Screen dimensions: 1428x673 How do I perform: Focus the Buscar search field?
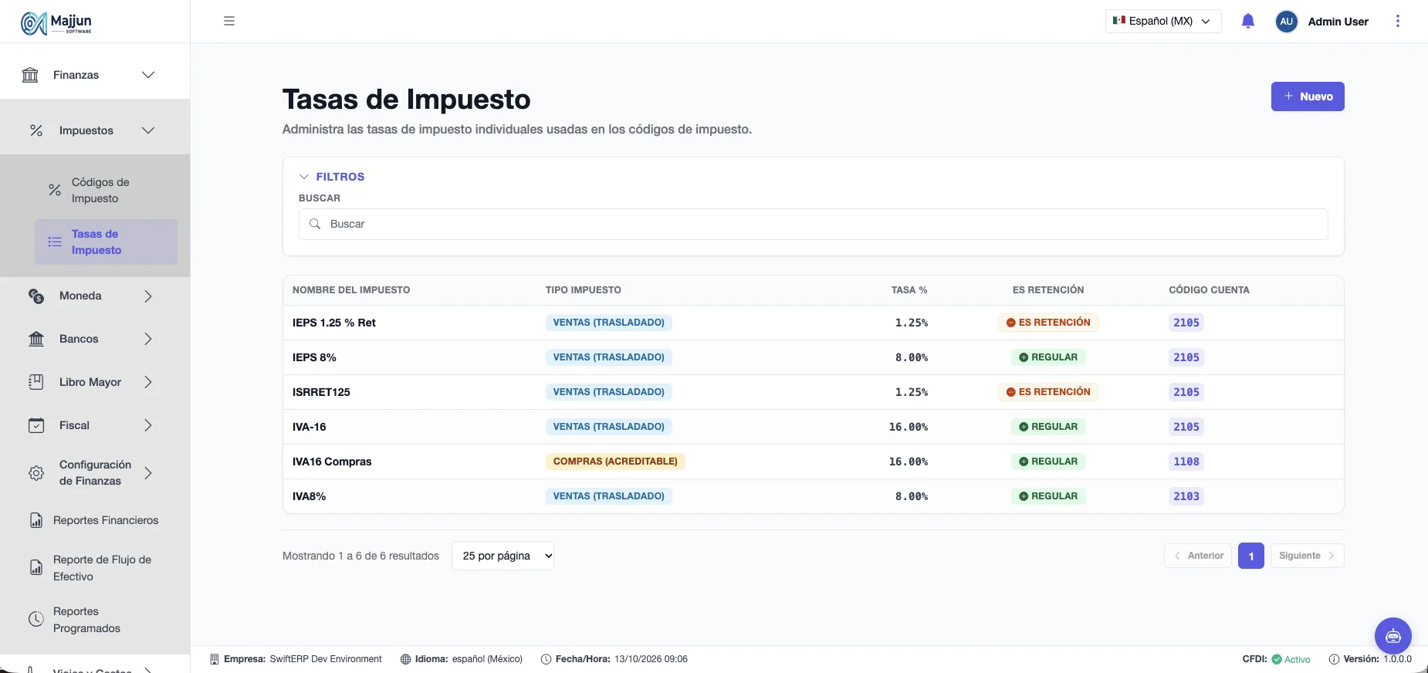click(814, 224)
